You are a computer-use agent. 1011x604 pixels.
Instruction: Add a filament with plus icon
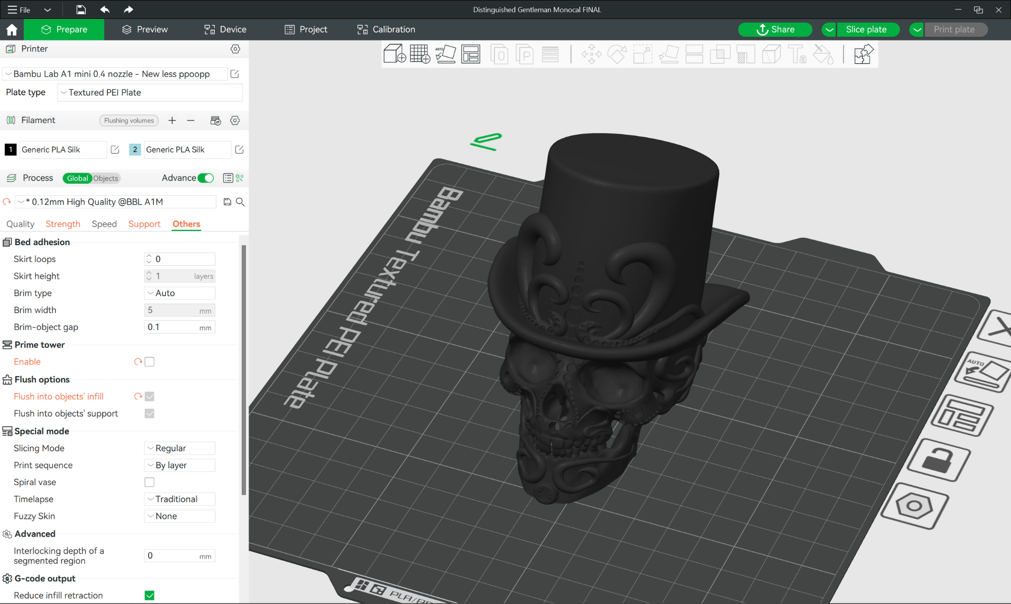click(172, 120)
